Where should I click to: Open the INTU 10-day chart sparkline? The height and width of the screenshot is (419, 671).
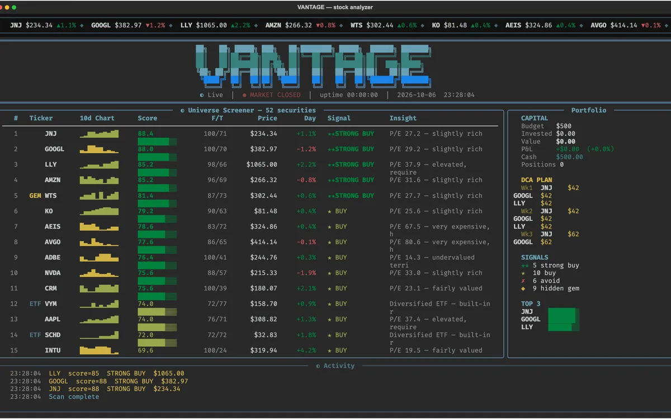coord(99,350)
